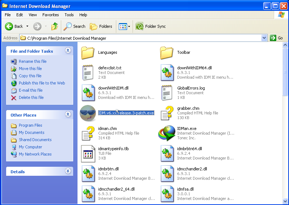Image resolution: width=289 pixels, height=205 pixels.
Task: Collapse the Other Places panel
Action: click(x=68, y=114)
